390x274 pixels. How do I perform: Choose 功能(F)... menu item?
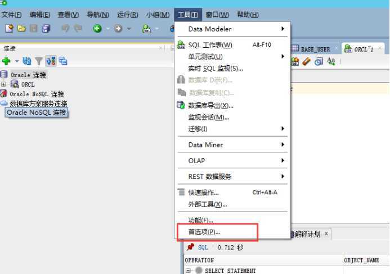(x=232, y=220)
